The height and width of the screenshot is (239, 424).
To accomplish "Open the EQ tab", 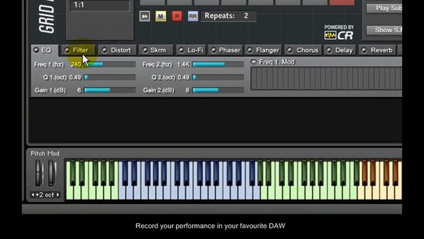I will 44,50.
